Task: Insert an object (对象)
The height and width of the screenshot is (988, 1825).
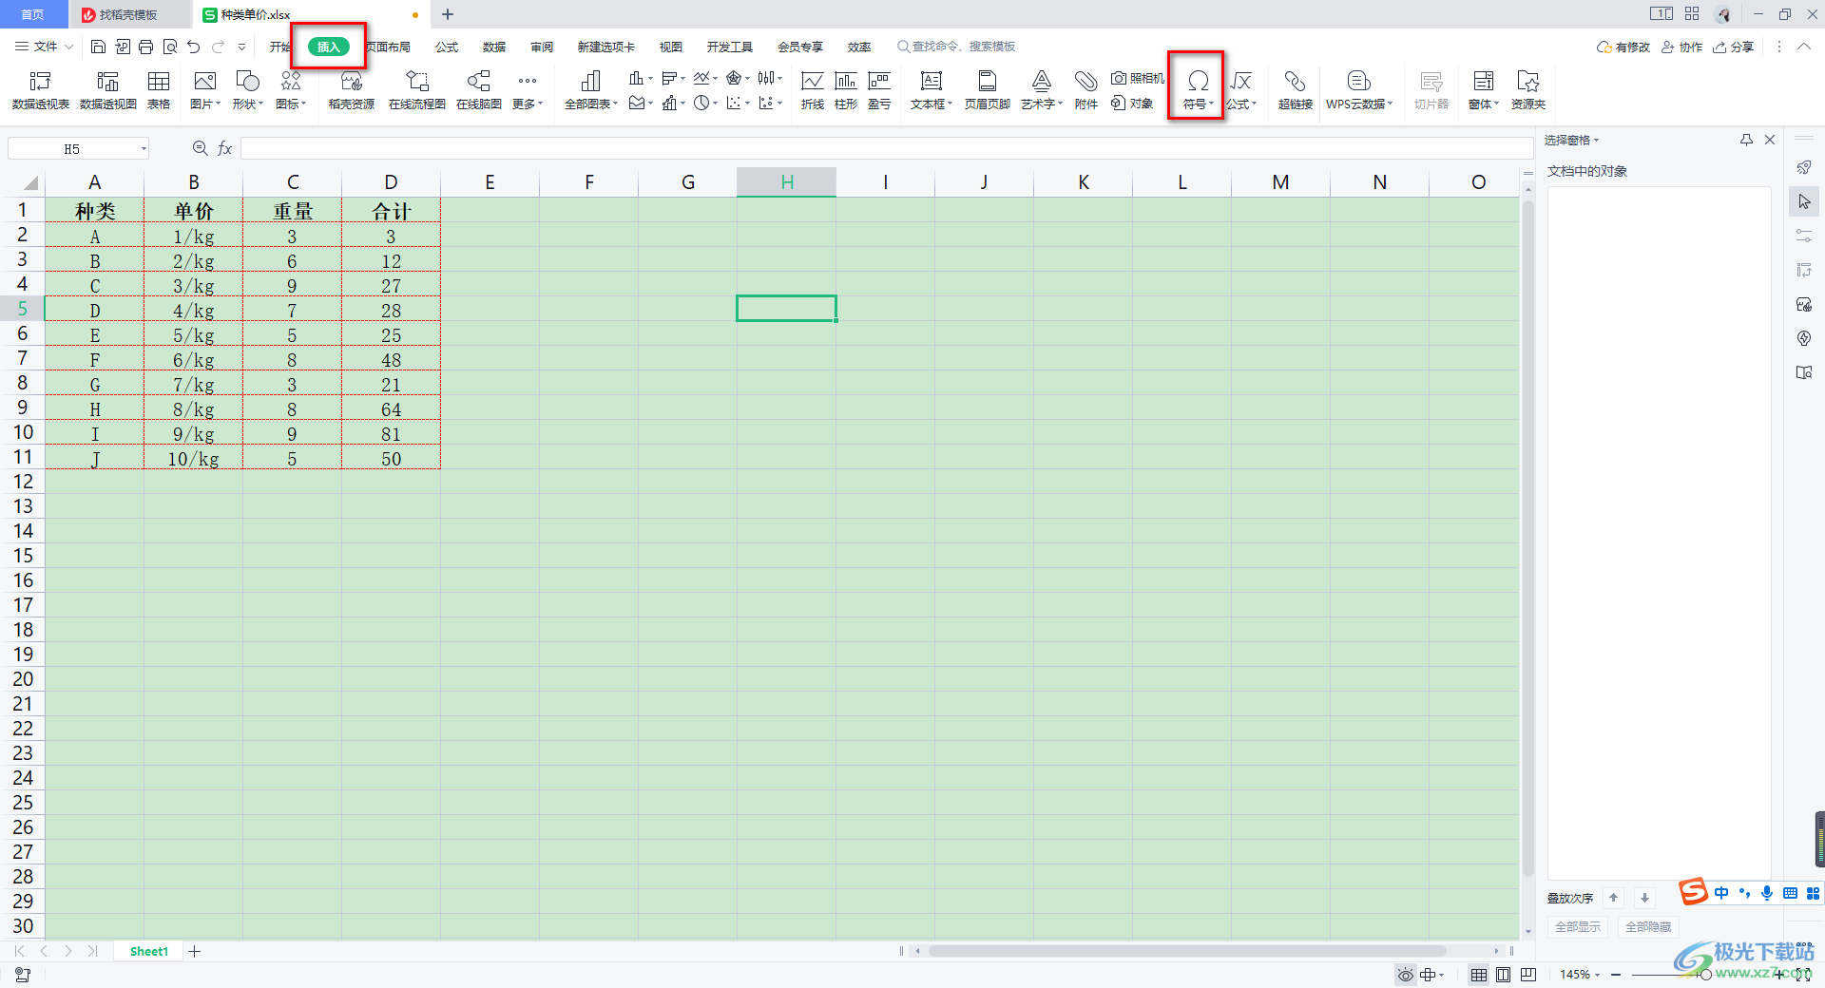Action: click(x=1132, y=103)
